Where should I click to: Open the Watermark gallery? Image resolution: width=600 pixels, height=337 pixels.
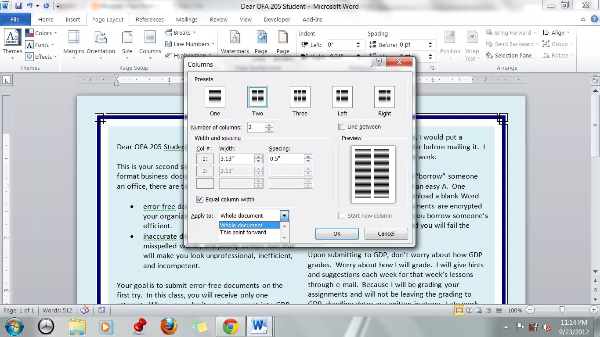(x=235, y=43)
